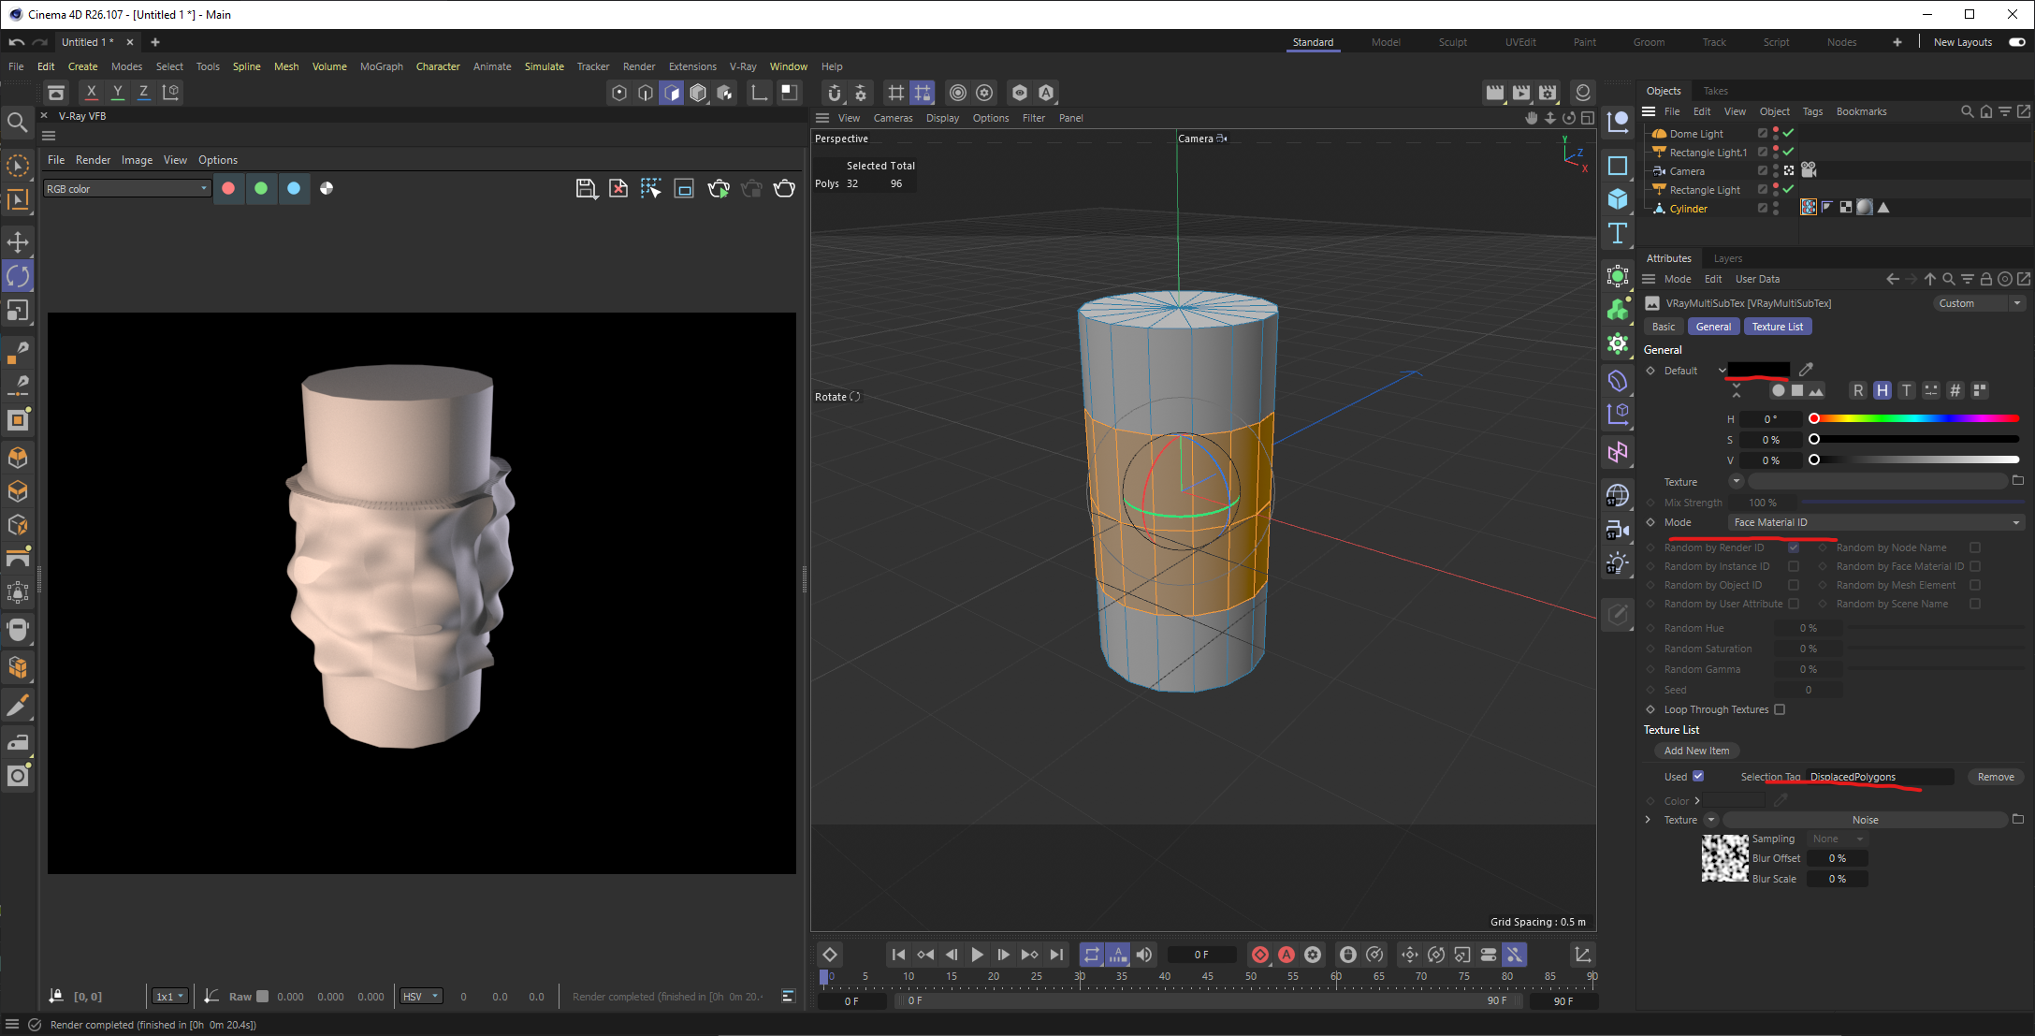2035x1036 pixels.
Task: Click the green channel button in VFB
Action: coord(261,188)
